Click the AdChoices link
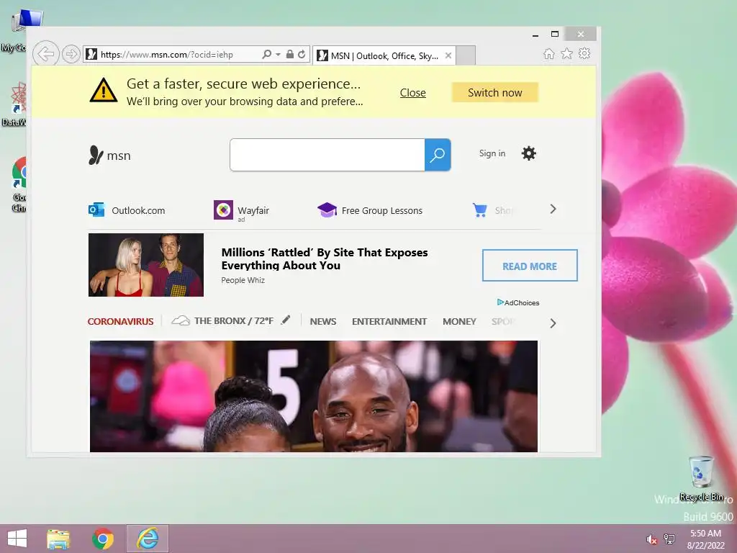 coord(518,302)
